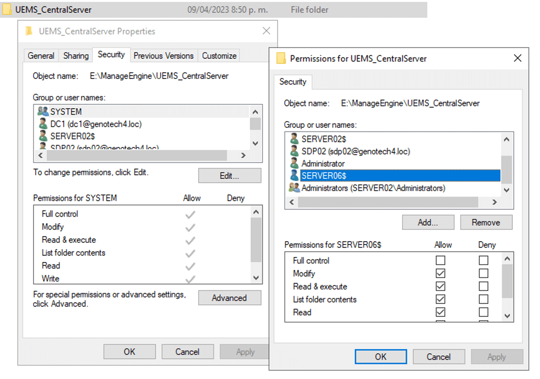The height and width of the screenshot is (379, 540).
Task: Check Deny Read for SERVER06$
Action: click(484, 312)
